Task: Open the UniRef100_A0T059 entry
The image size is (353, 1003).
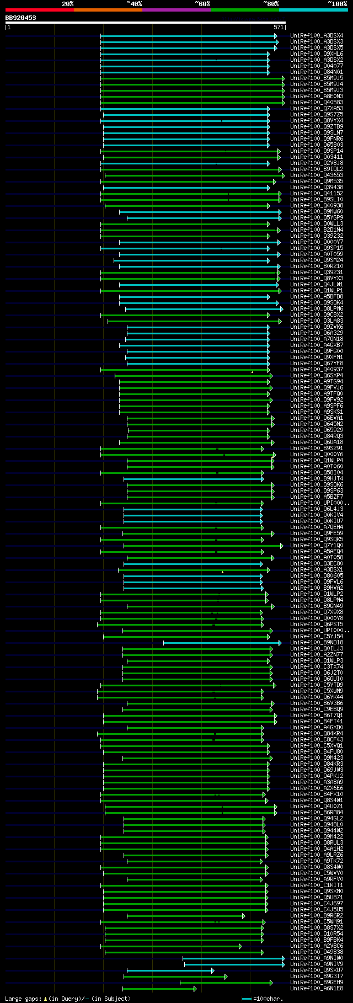Action: [317, 254]
